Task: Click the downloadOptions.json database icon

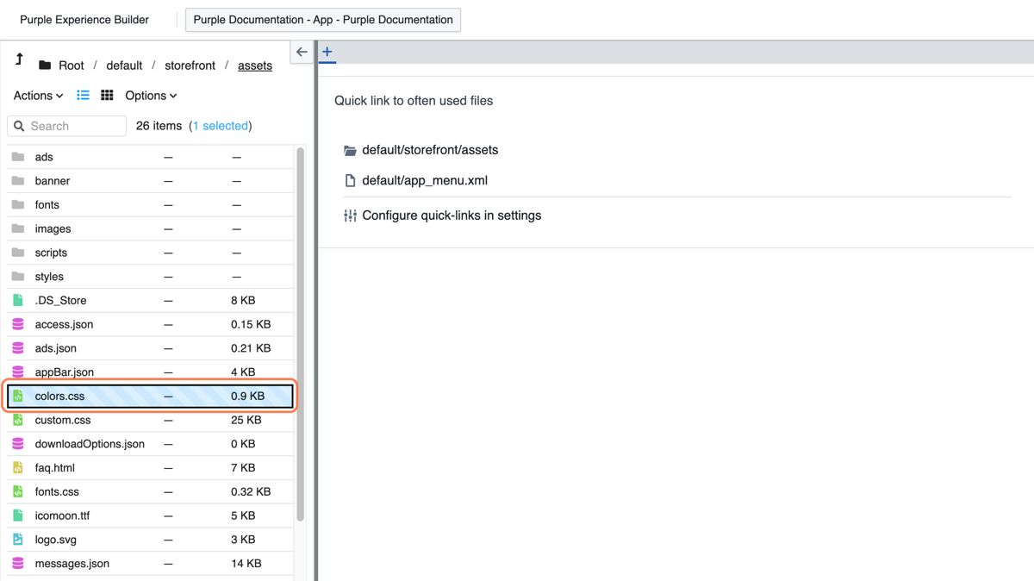Action: 18,444
